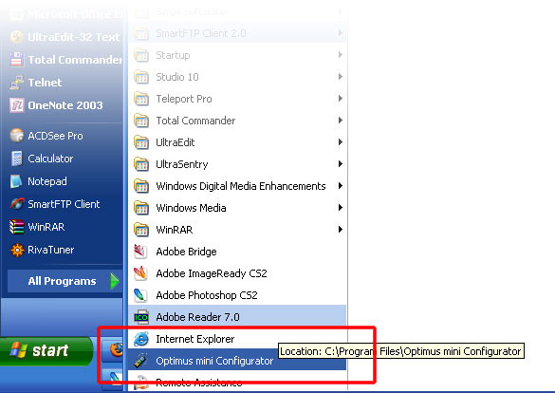
Task: Launch Calculator icon
Action: [17, 159]
